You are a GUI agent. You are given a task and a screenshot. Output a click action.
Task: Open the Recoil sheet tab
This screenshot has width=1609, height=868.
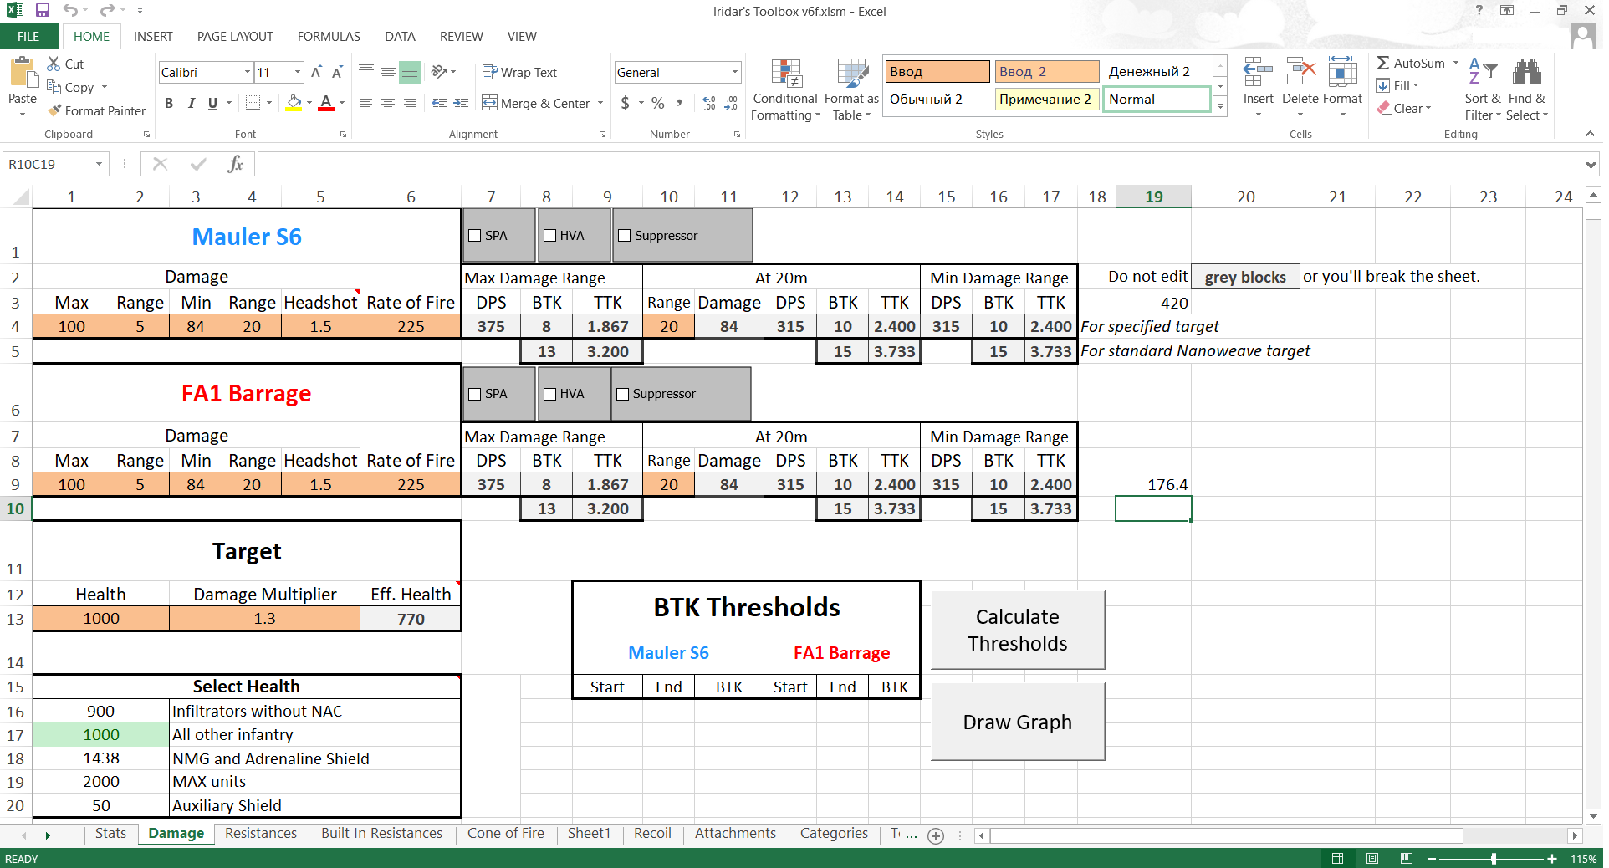tap(652, 834)
